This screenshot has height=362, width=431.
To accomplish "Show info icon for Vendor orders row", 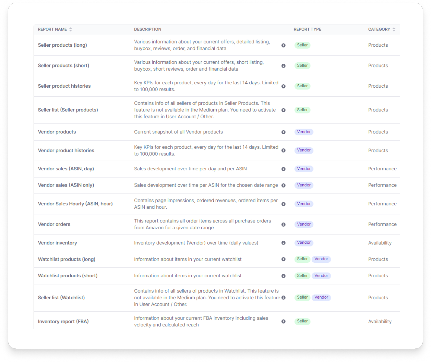I will pos(283,225).
